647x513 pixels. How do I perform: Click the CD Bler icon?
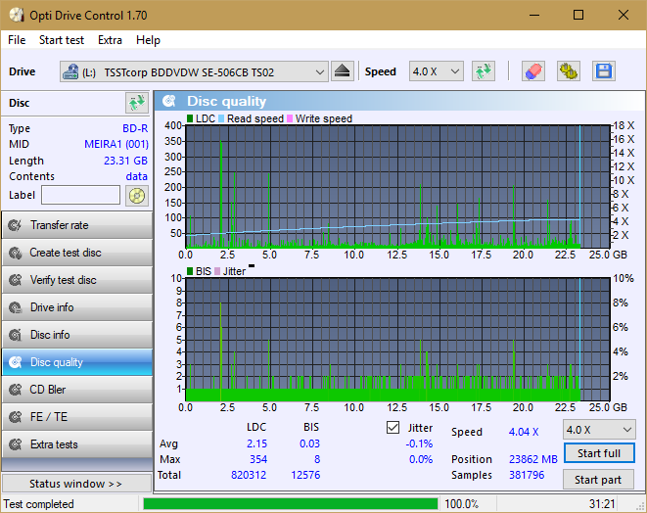16,390
